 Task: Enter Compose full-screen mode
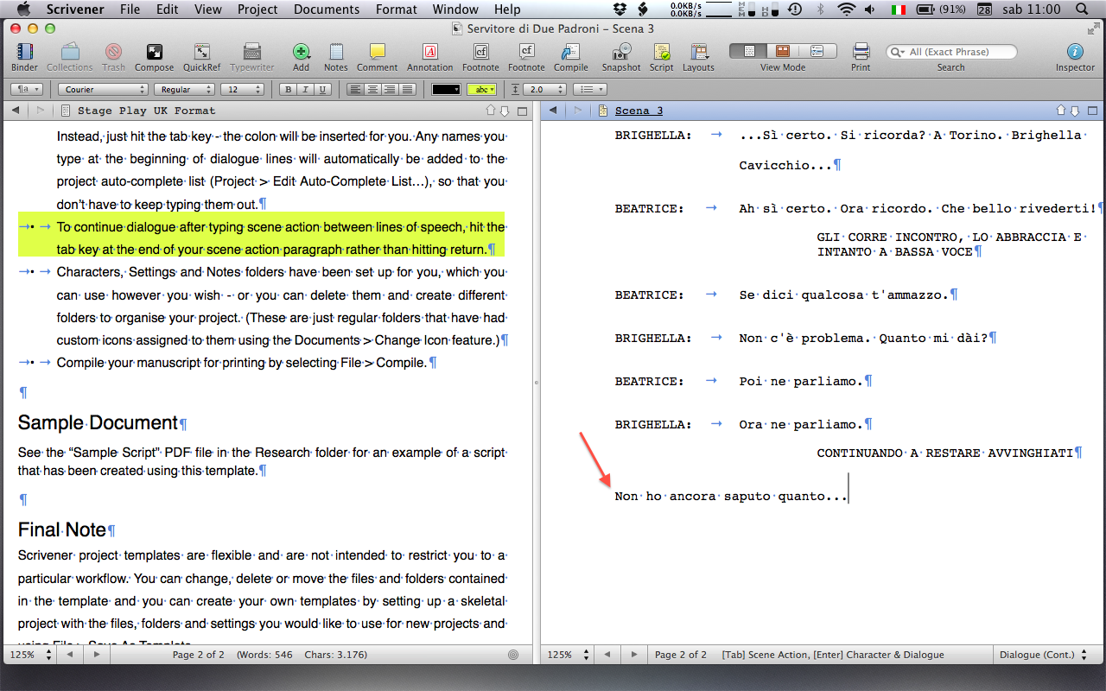(154, 52)
